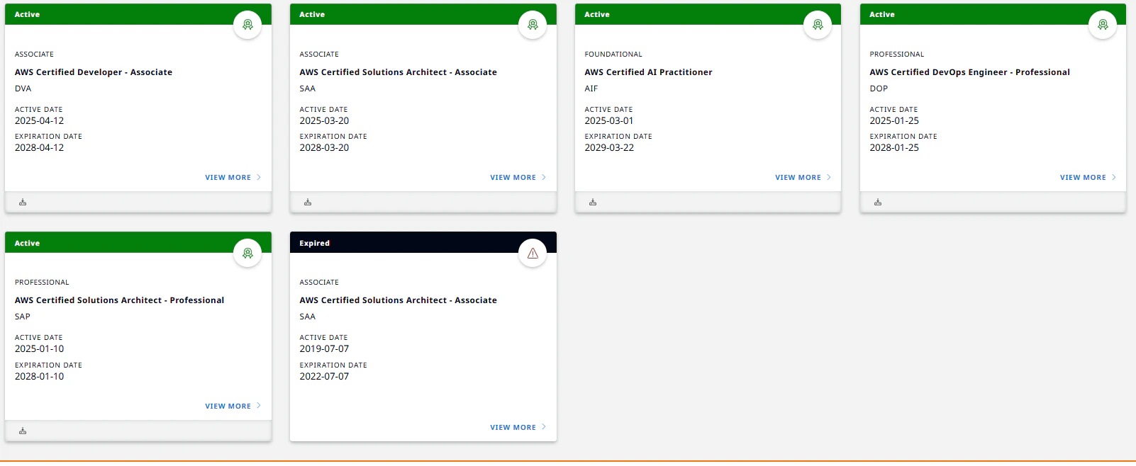This screenshot has width=1136, height=466.
Task: Select title AWS Certified Developer - Associate
Action: (x=94, y=72)
